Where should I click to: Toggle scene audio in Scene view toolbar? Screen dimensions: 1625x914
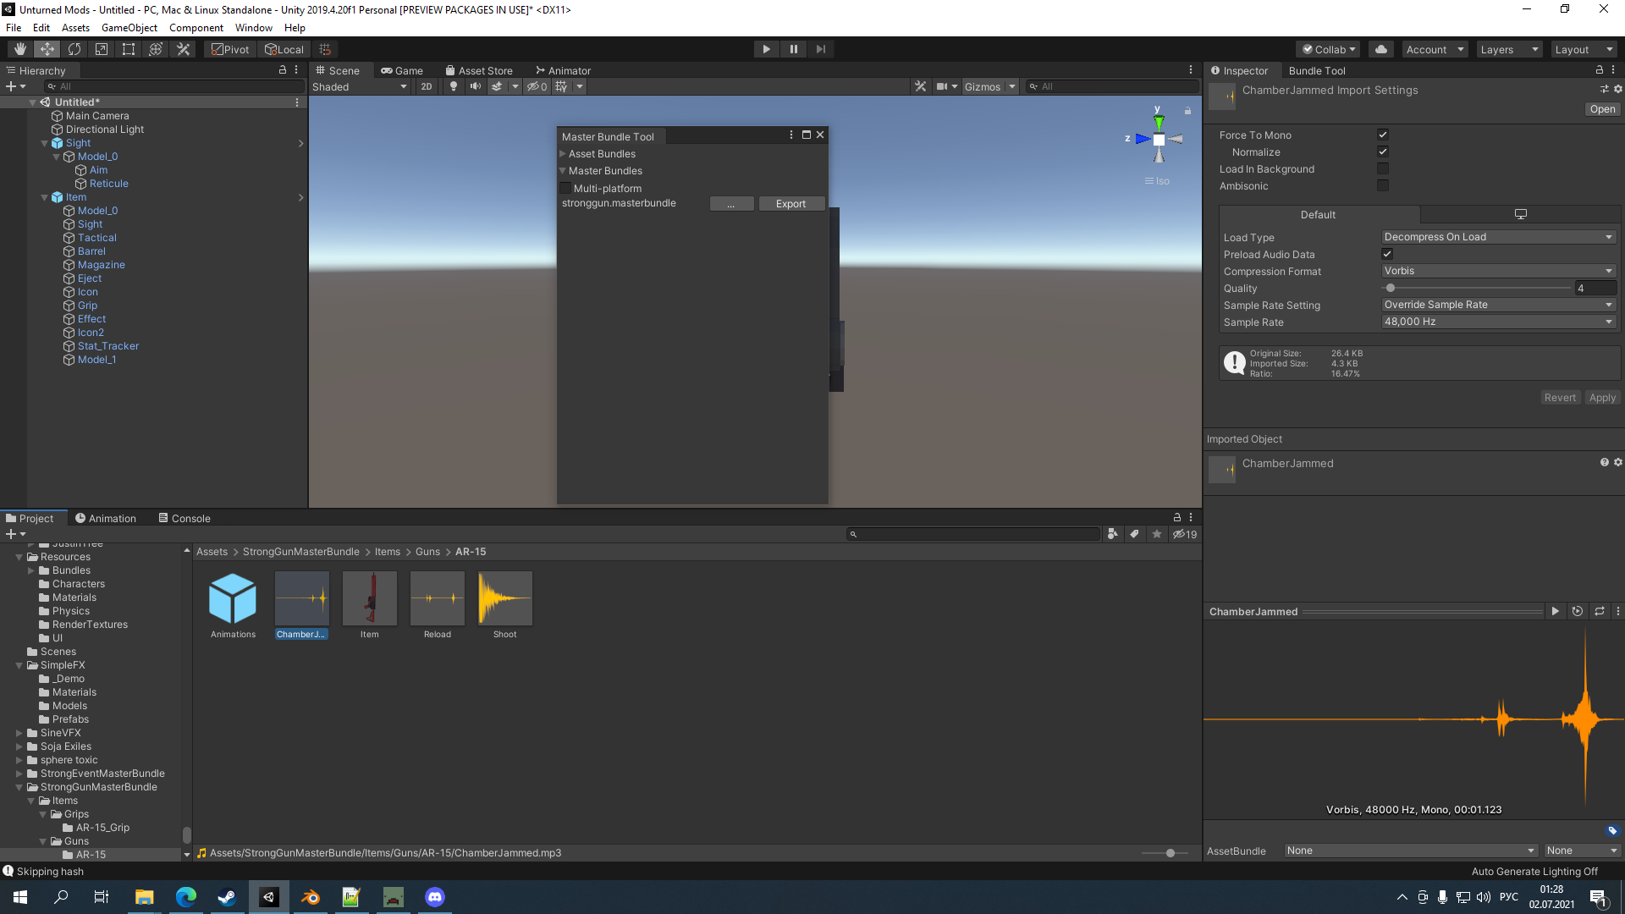[x=475, y=86]
